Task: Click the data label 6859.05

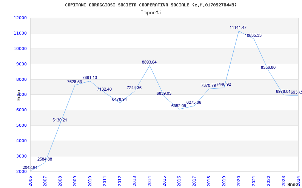Action: click(164, 93)
